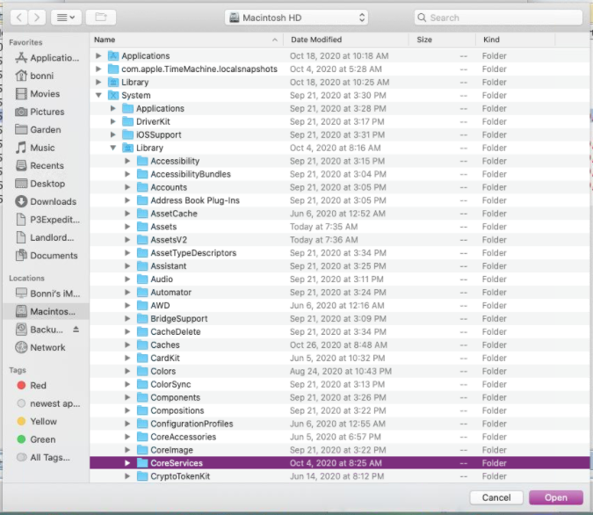Expand the DriverKit folder
The image size is (593, 515).
pyautogui.click(x=113, y=121)
